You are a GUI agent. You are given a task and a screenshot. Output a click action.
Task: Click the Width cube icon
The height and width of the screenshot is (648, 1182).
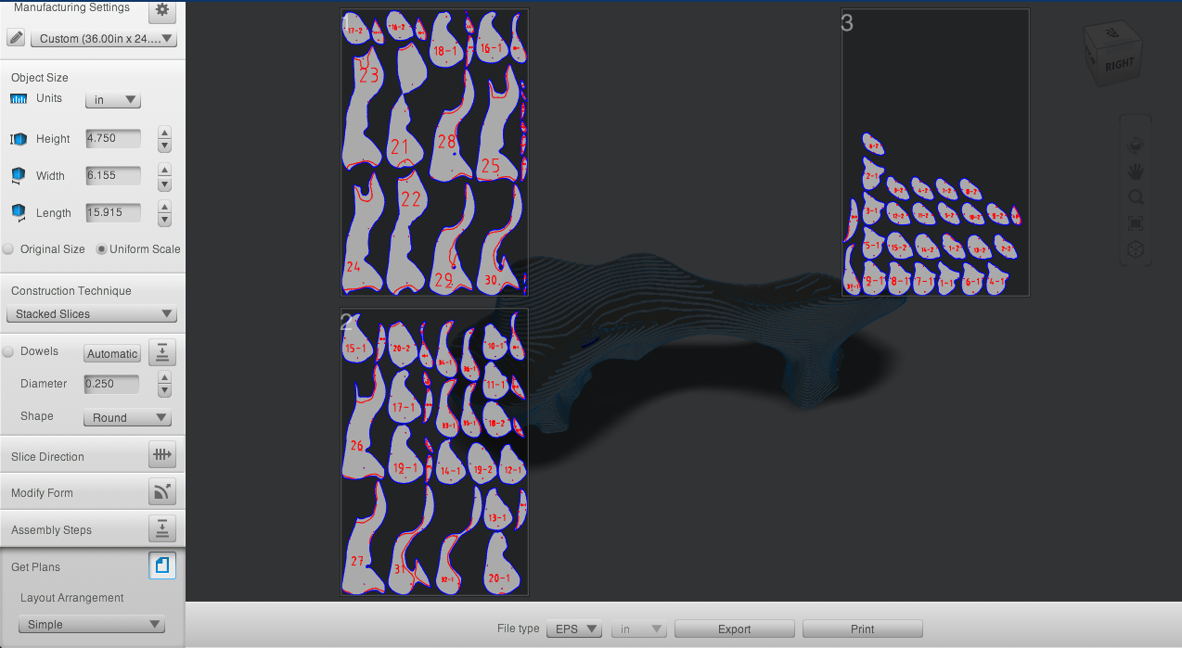pos(19,175)
